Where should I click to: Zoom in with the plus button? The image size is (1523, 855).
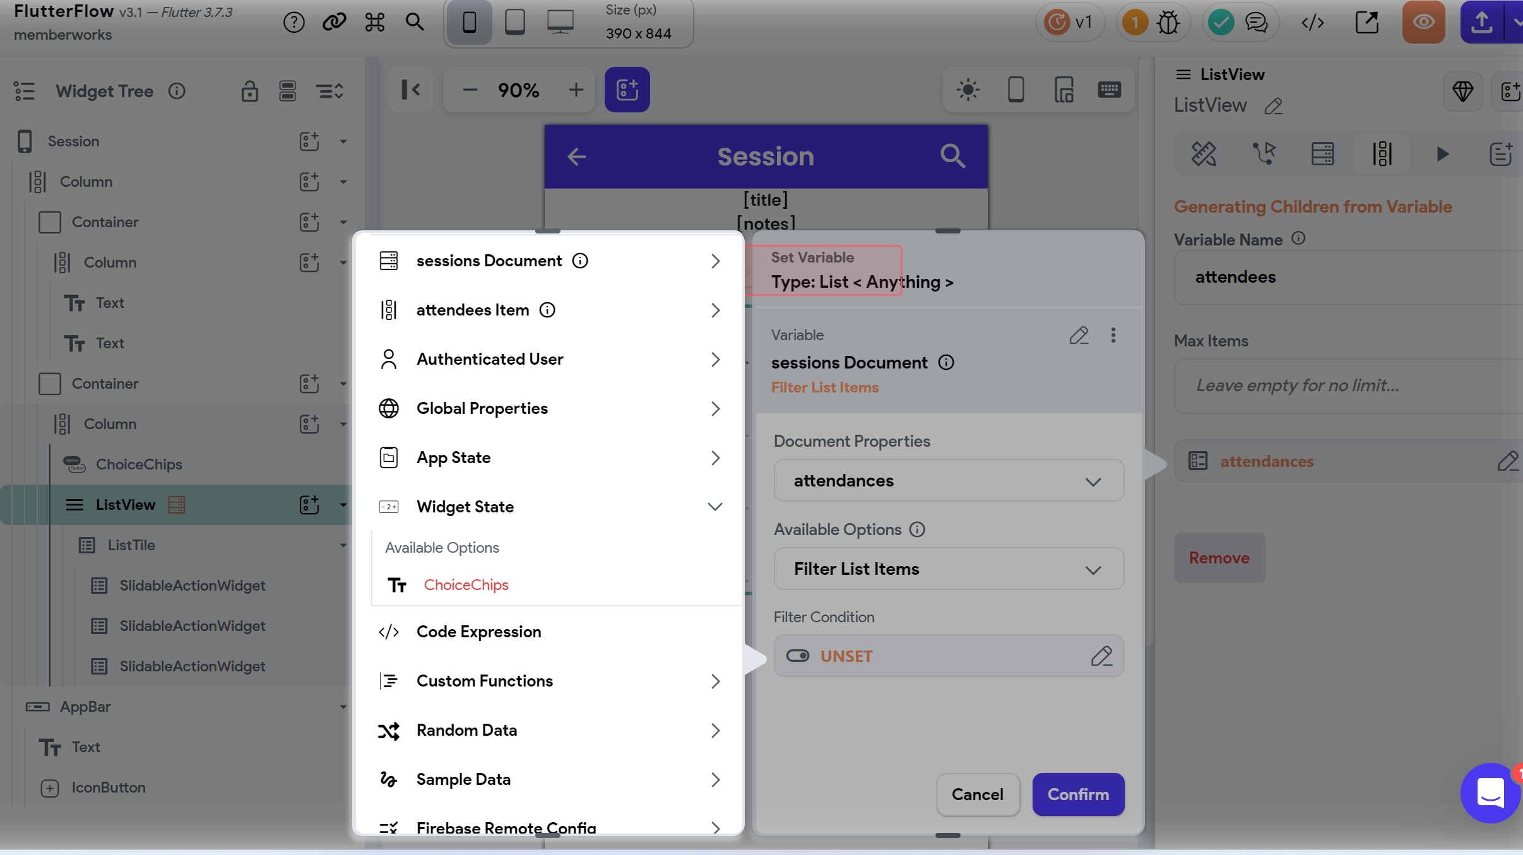tap(576, 90)
